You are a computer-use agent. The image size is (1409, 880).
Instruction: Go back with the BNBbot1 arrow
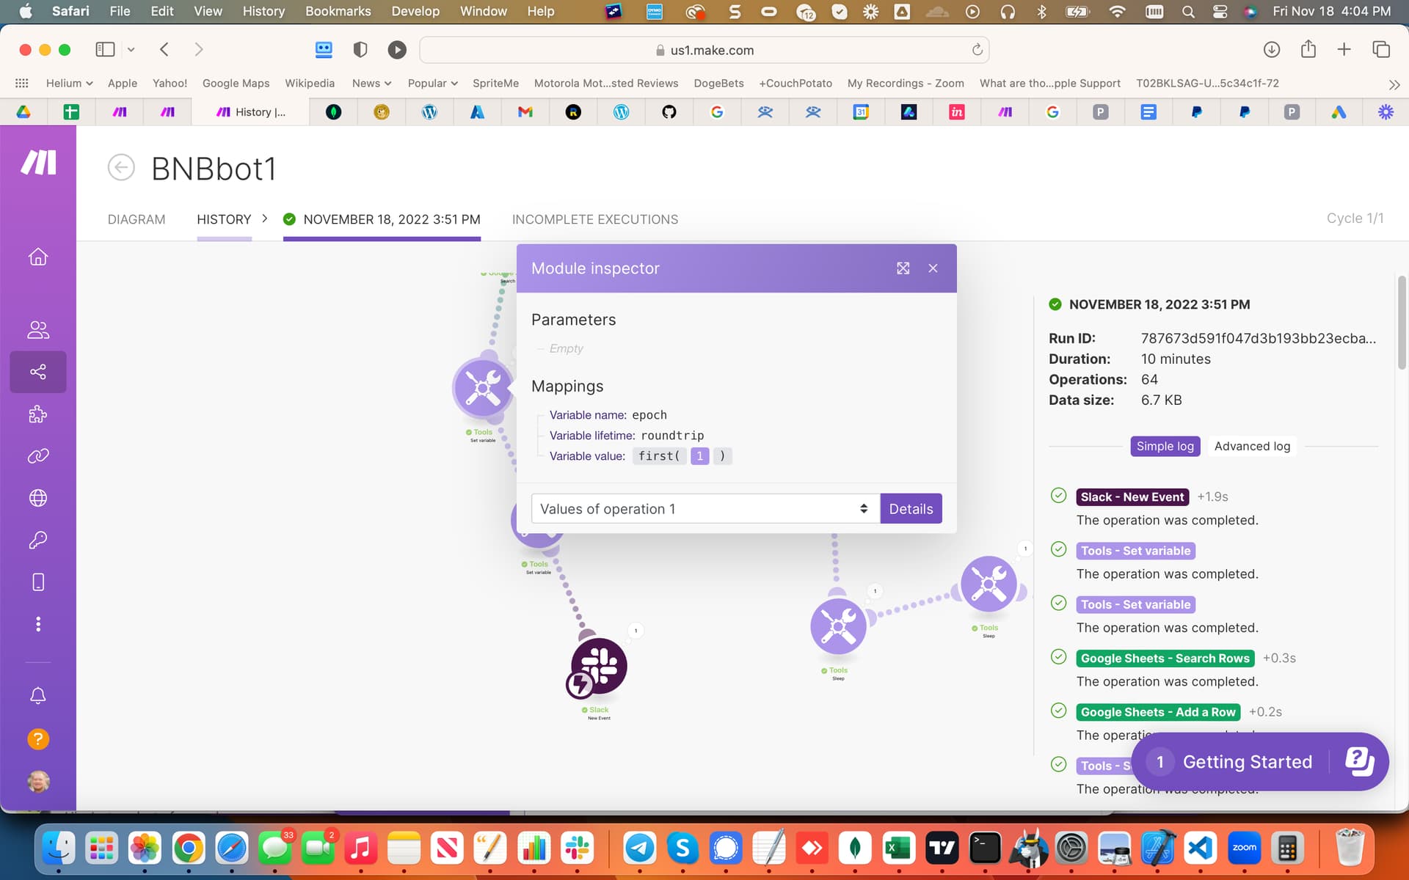[x=121, y=168]
